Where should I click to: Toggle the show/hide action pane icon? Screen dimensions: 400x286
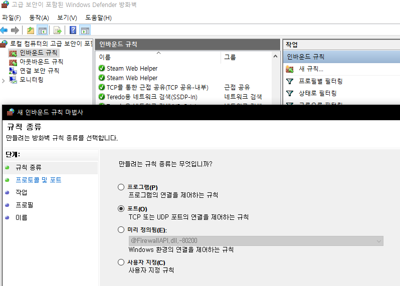(85, 31)
